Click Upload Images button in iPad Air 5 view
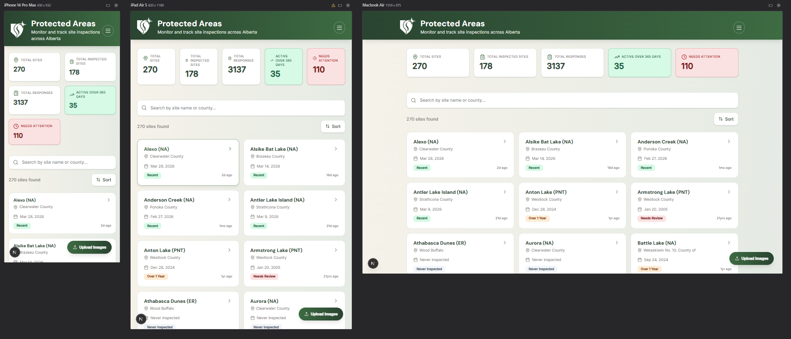Image resolution: width=791 pixels, height=339 pixels. [321, 314]
